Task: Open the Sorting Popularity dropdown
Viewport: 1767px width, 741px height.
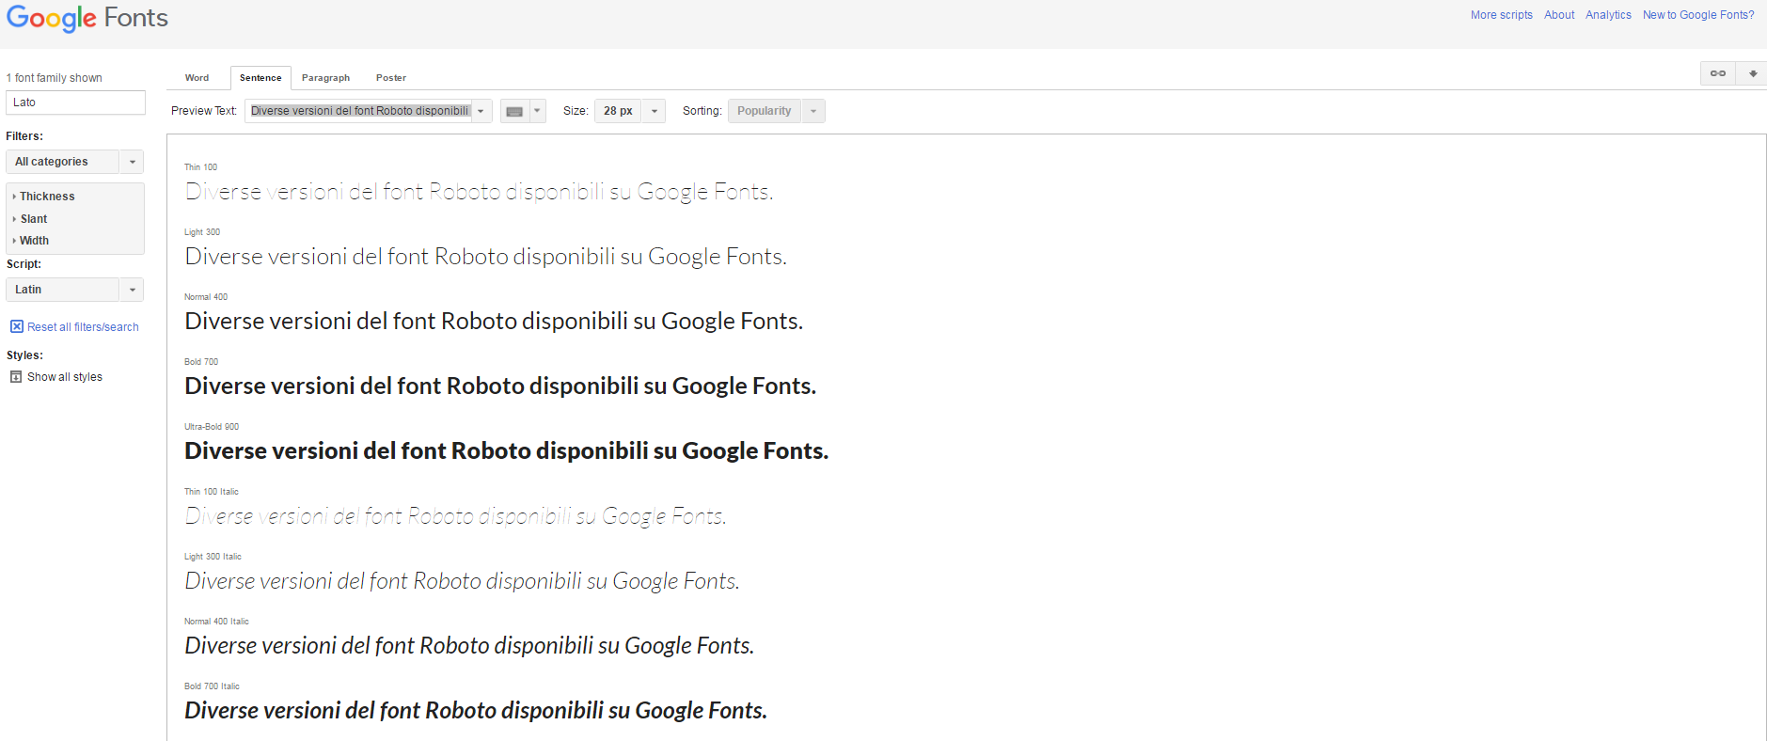Action: click(x=777, y=111)
